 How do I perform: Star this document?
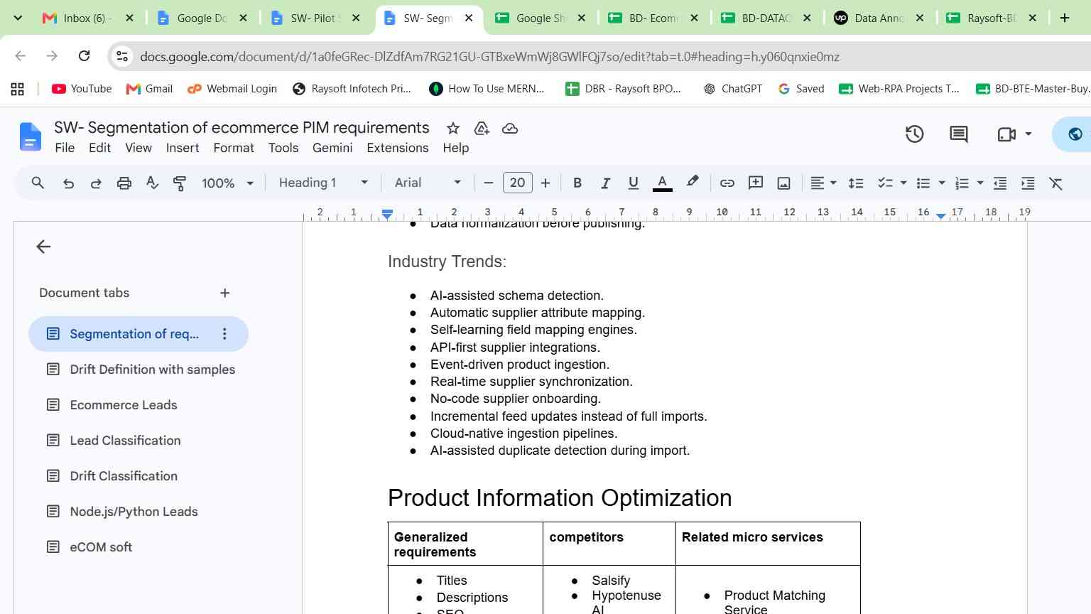(452, 128)
